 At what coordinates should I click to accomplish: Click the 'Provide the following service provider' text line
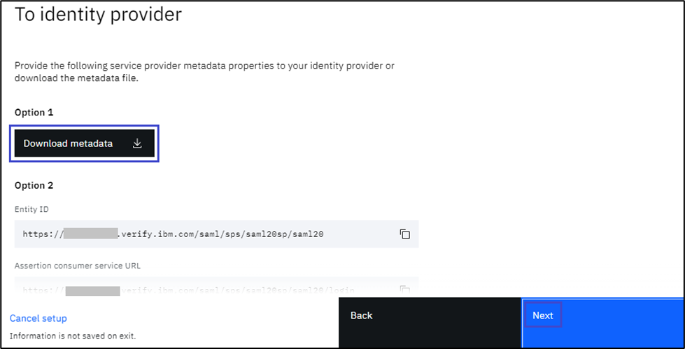[204, 66]
